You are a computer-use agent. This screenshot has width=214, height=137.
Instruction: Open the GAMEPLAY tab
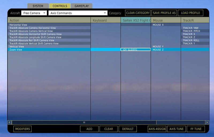tap(82, 6)
